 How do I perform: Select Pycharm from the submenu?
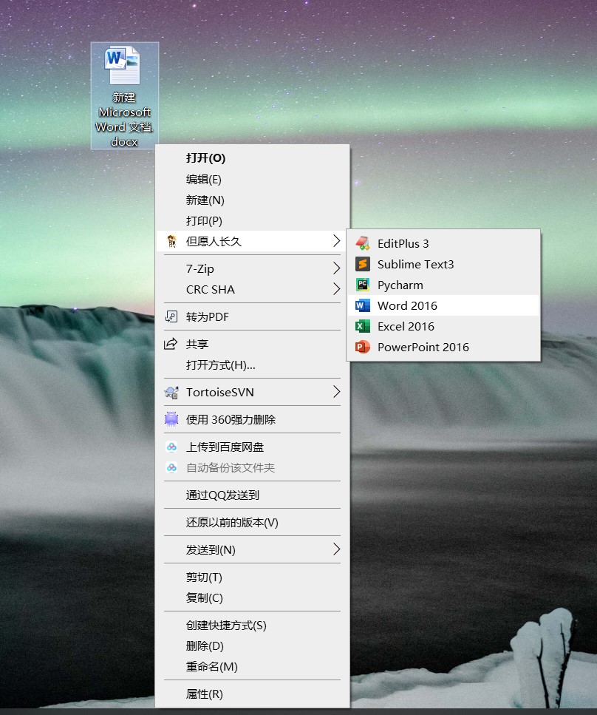click(400, 285)
